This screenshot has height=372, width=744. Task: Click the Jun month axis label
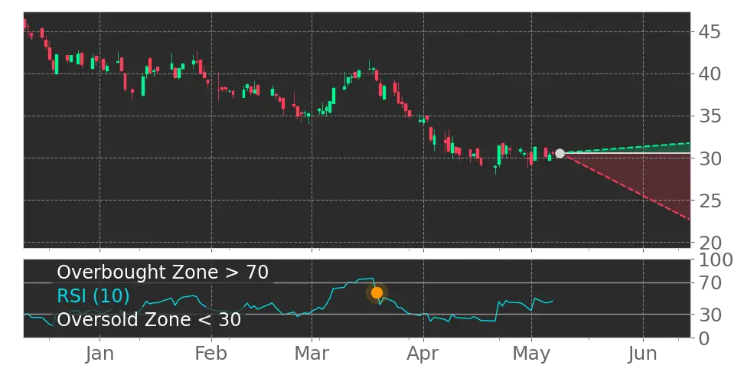tap(643, 354)
